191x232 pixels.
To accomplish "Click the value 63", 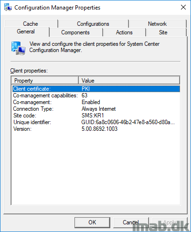I will point(85,95).
